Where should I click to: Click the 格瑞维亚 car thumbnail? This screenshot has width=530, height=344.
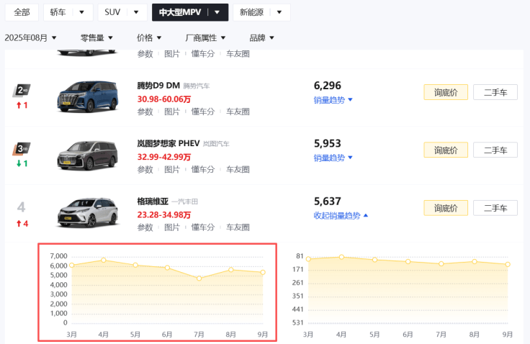coord(88,213)
